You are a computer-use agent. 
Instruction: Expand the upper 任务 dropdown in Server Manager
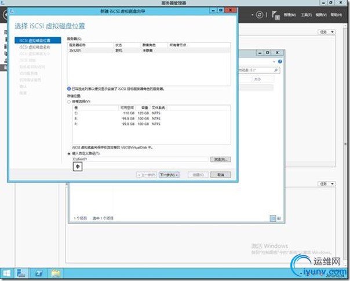click(327, 32)
